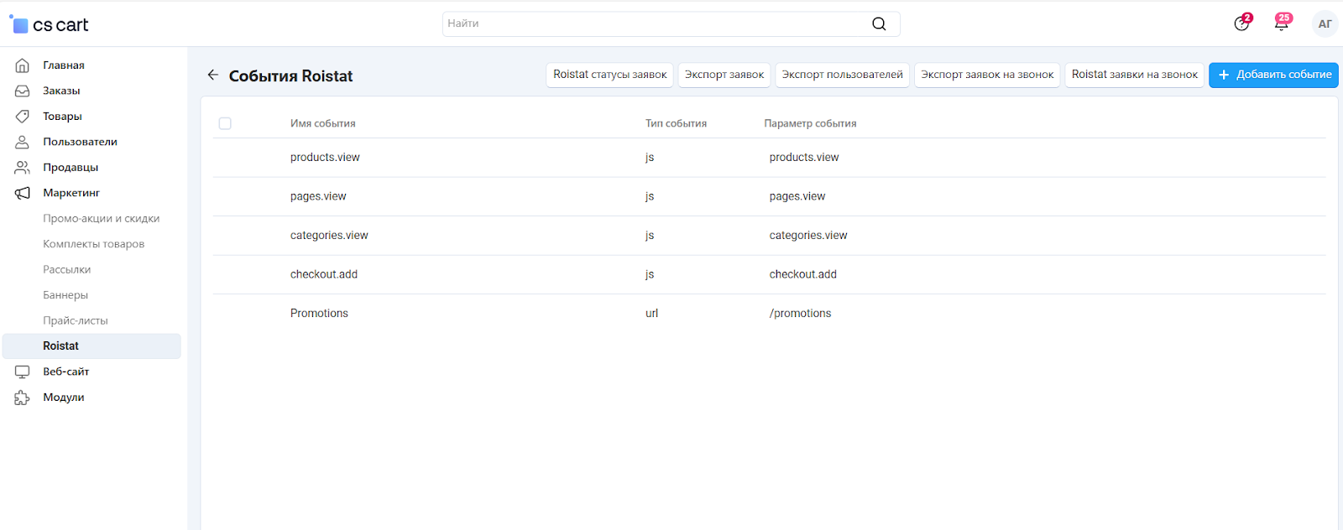Click Экспорт заявок на звонок button
This screenshot has height=530, width=1343.
[987, 75]
